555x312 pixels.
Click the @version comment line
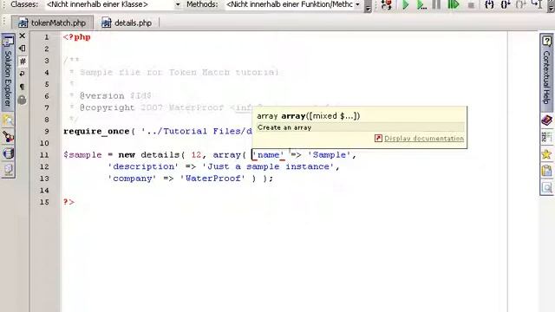[x=110, y=96]
